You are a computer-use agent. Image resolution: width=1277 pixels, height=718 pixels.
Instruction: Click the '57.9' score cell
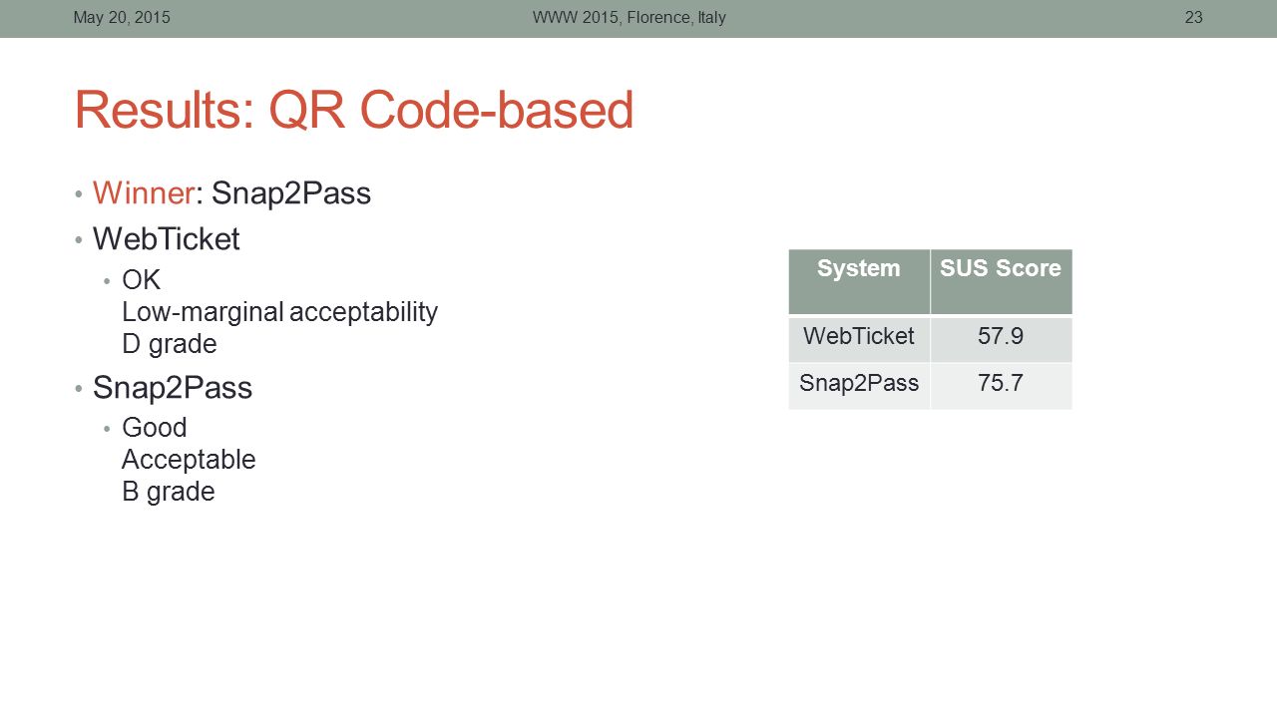[1001, 339]
